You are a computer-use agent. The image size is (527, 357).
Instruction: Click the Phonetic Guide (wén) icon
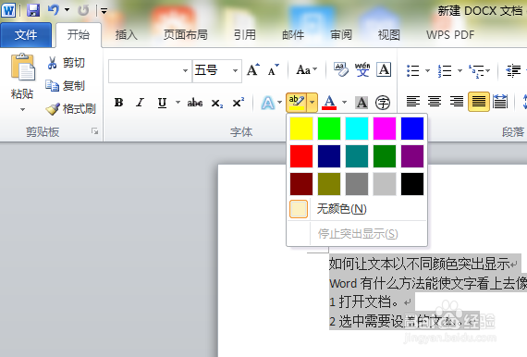[362, 69]
